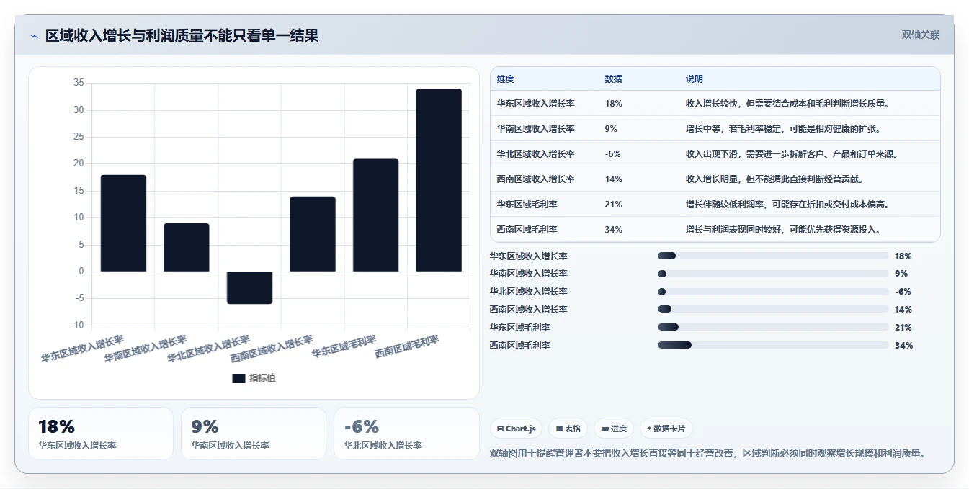Click the 21% value in table

click(614, 205)
